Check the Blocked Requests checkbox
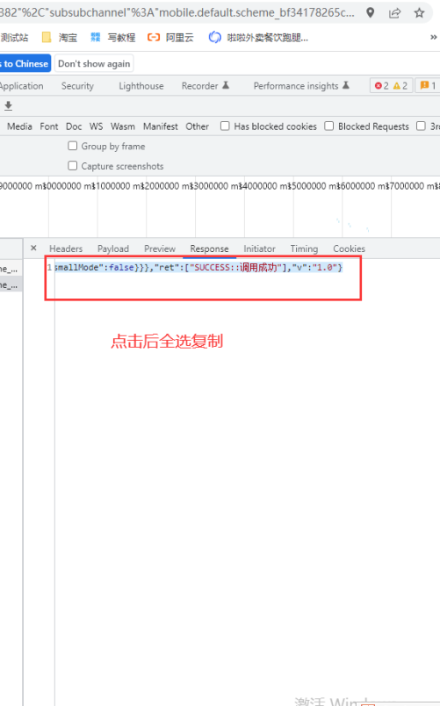Viewport: 440px width, 706px height. (329, 126)
